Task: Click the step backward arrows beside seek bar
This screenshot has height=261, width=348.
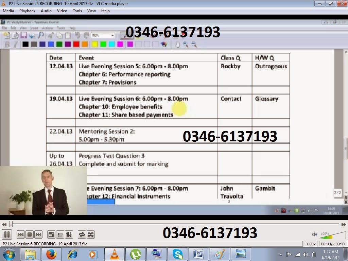Action: click(4, 224)
